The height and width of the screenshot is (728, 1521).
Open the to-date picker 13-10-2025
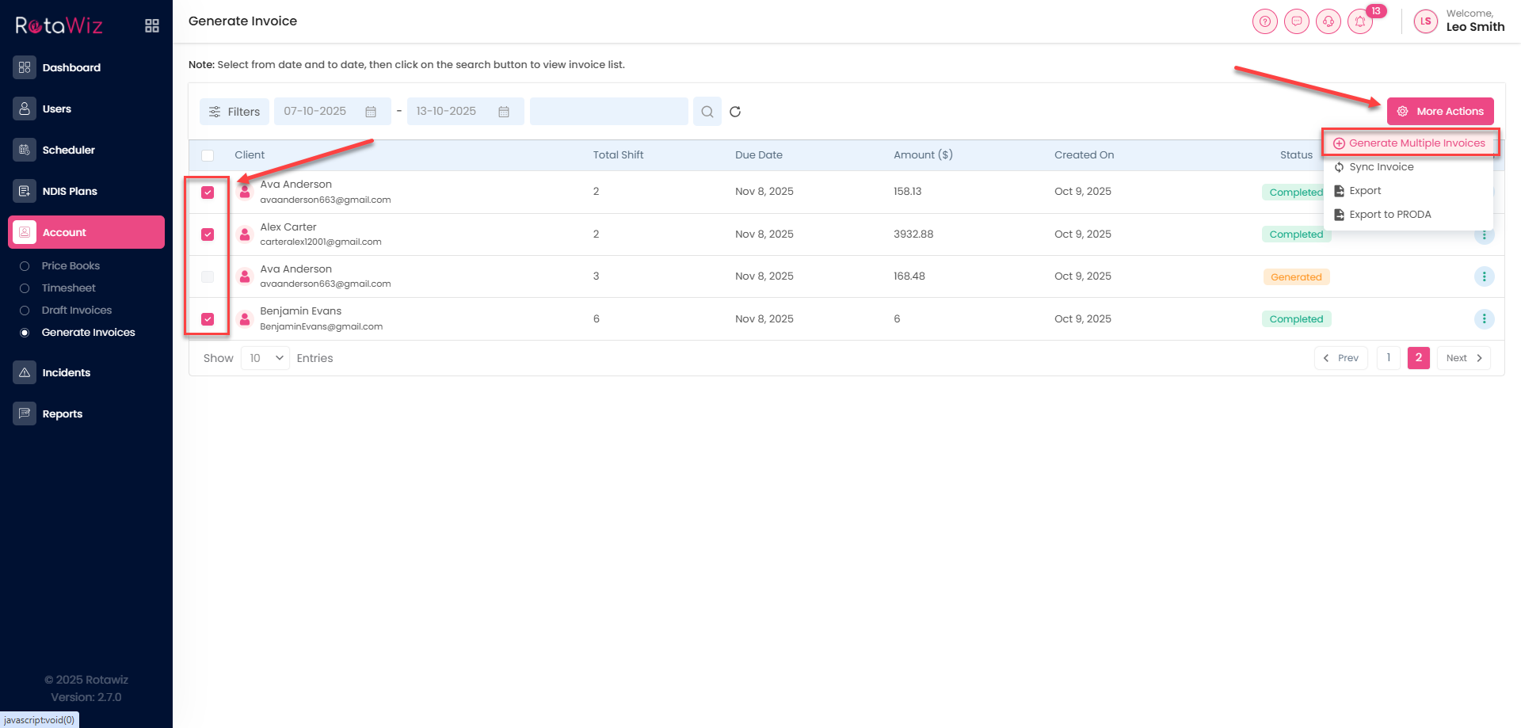pos(465,112)
